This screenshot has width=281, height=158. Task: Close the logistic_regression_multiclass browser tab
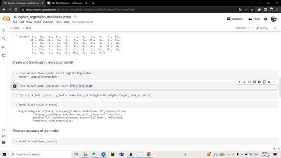coord(43,3)
